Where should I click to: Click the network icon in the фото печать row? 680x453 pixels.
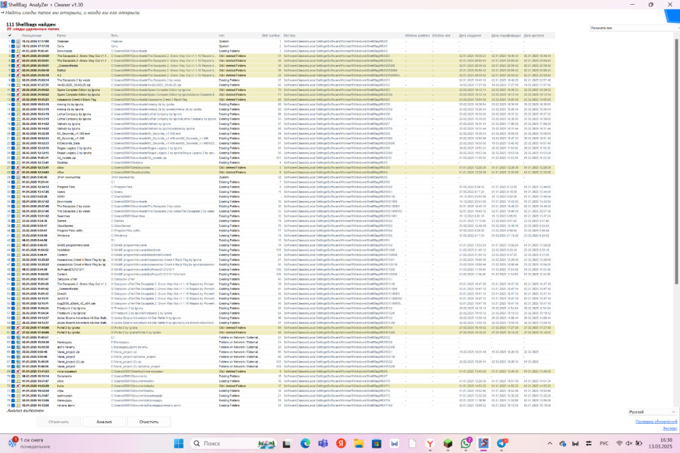coord(18,347)
